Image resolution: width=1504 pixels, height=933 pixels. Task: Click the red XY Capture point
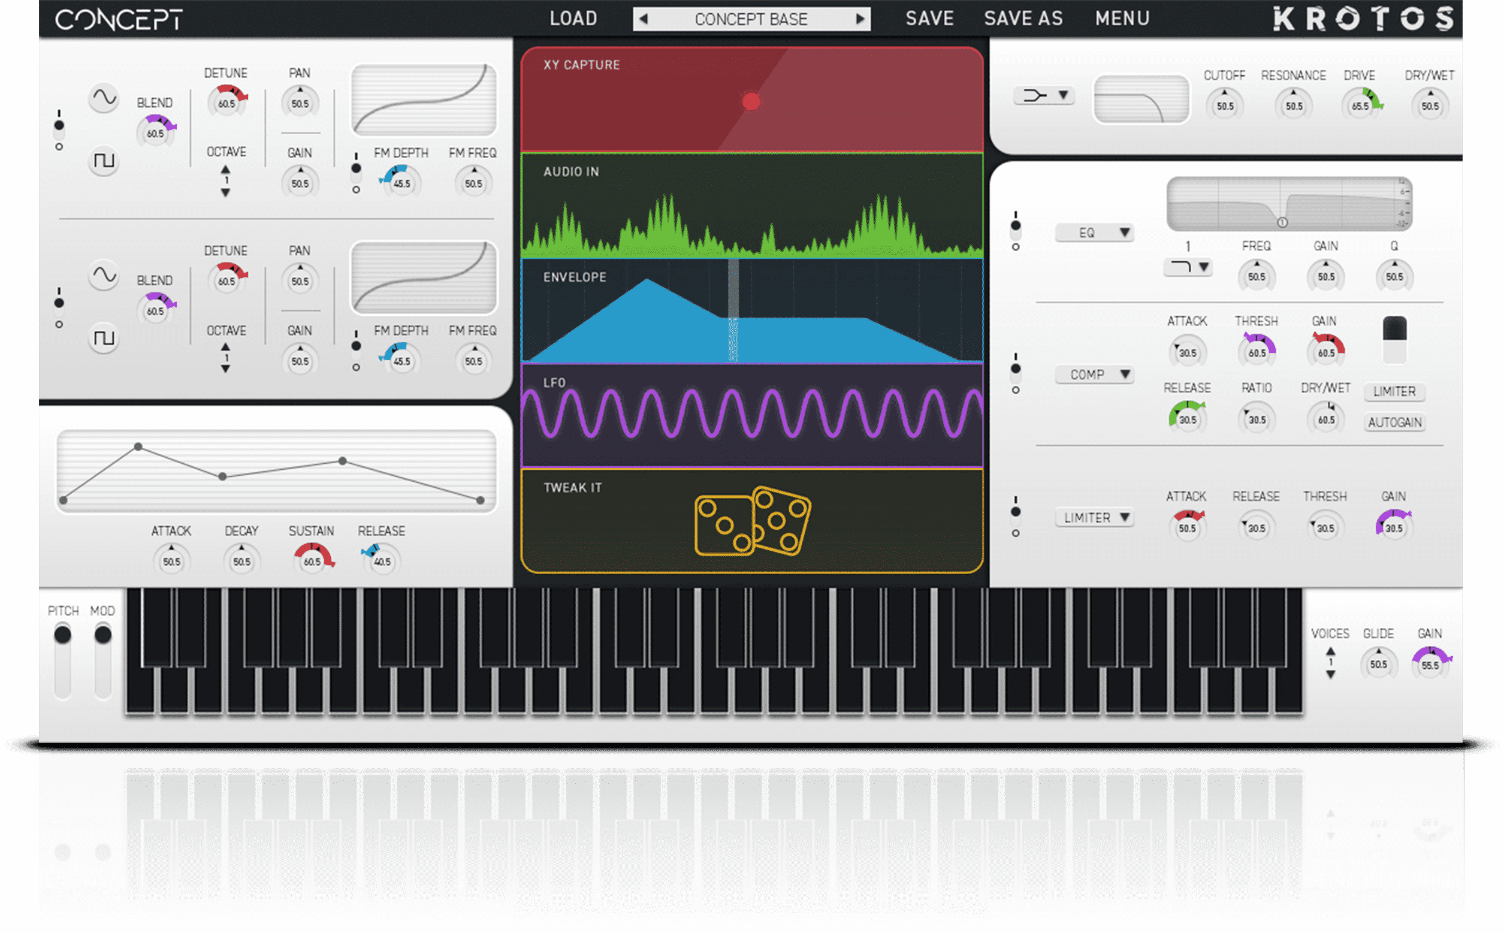751,101
